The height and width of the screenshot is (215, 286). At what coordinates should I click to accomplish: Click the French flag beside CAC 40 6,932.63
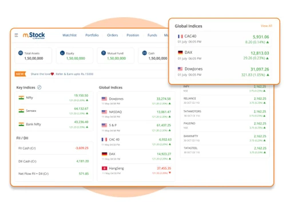(104, 139)
